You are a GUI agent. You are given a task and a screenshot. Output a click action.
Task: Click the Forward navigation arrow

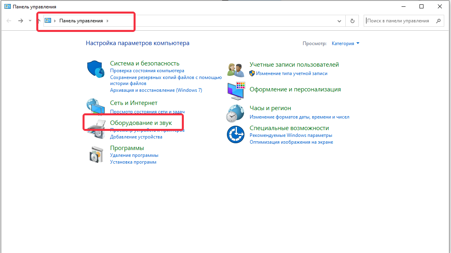[x=20, y=21]
